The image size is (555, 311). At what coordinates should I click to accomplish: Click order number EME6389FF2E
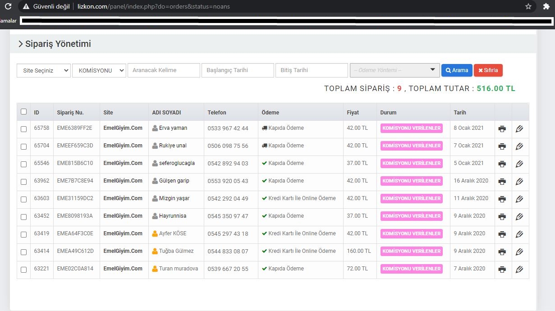[74, 128]
